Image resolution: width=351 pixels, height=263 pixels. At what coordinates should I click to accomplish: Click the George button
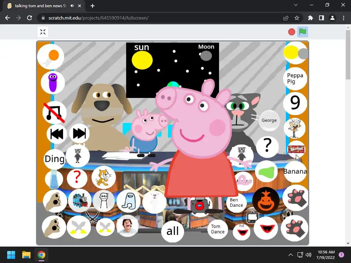(269, 120)
